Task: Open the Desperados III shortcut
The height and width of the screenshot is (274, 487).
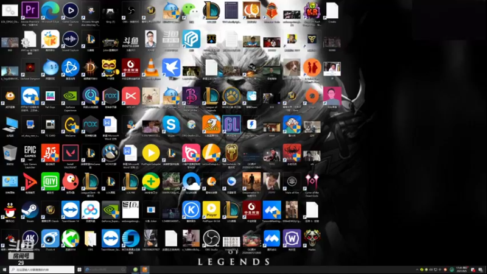Action: click(x=251, y=181)
